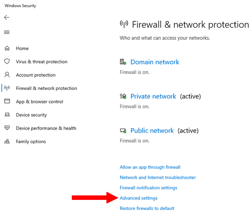Open Virus & threat protection page

[x=42, y=62]
